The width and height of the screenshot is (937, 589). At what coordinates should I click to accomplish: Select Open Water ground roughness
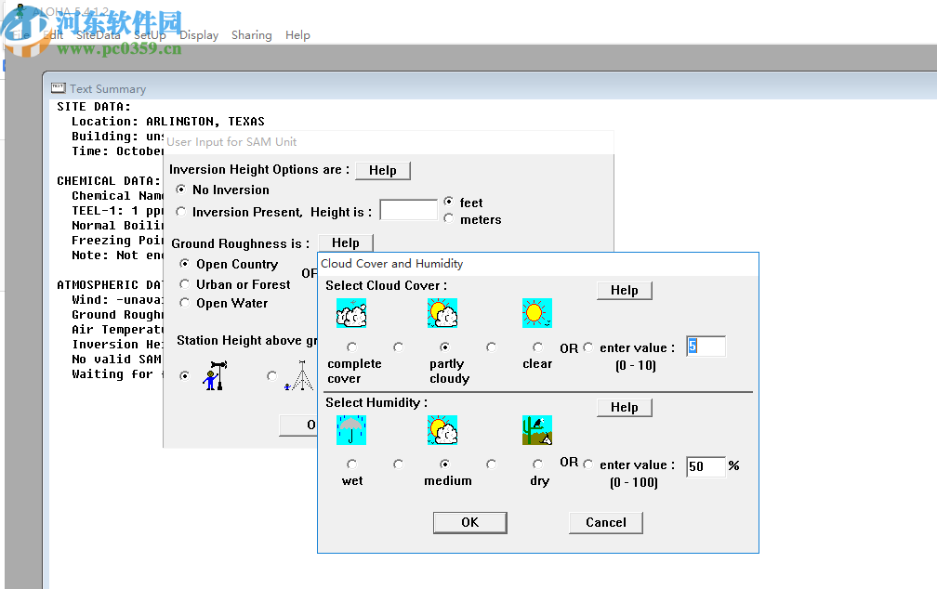click(x=185, y=303)
